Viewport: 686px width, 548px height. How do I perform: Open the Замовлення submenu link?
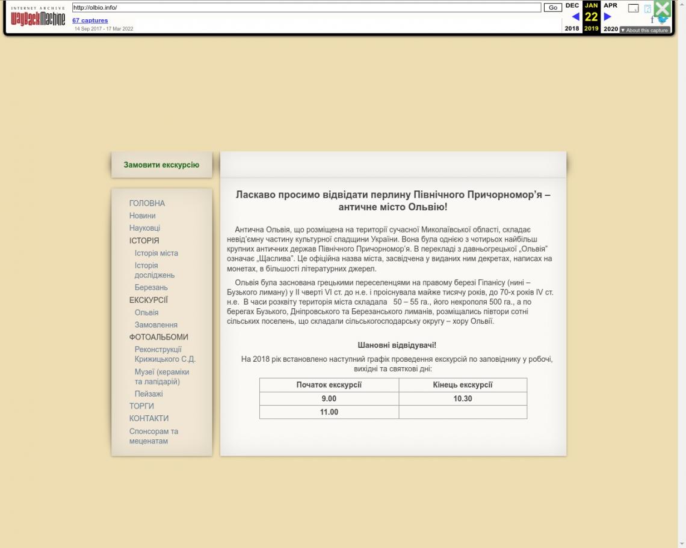pyautogui.click(x=156, y=324)
